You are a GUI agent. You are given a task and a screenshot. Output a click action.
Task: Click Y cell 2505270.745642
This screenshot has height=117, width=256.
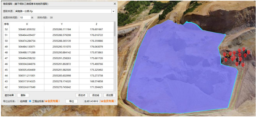[62, 87]
